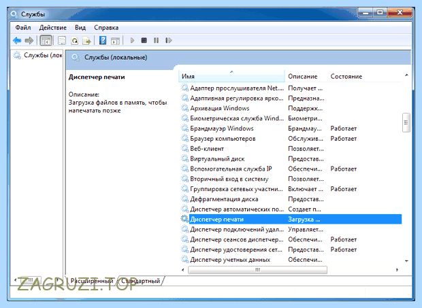Select Диспетчер сеансов диспетчер... service

coord(237,239)
